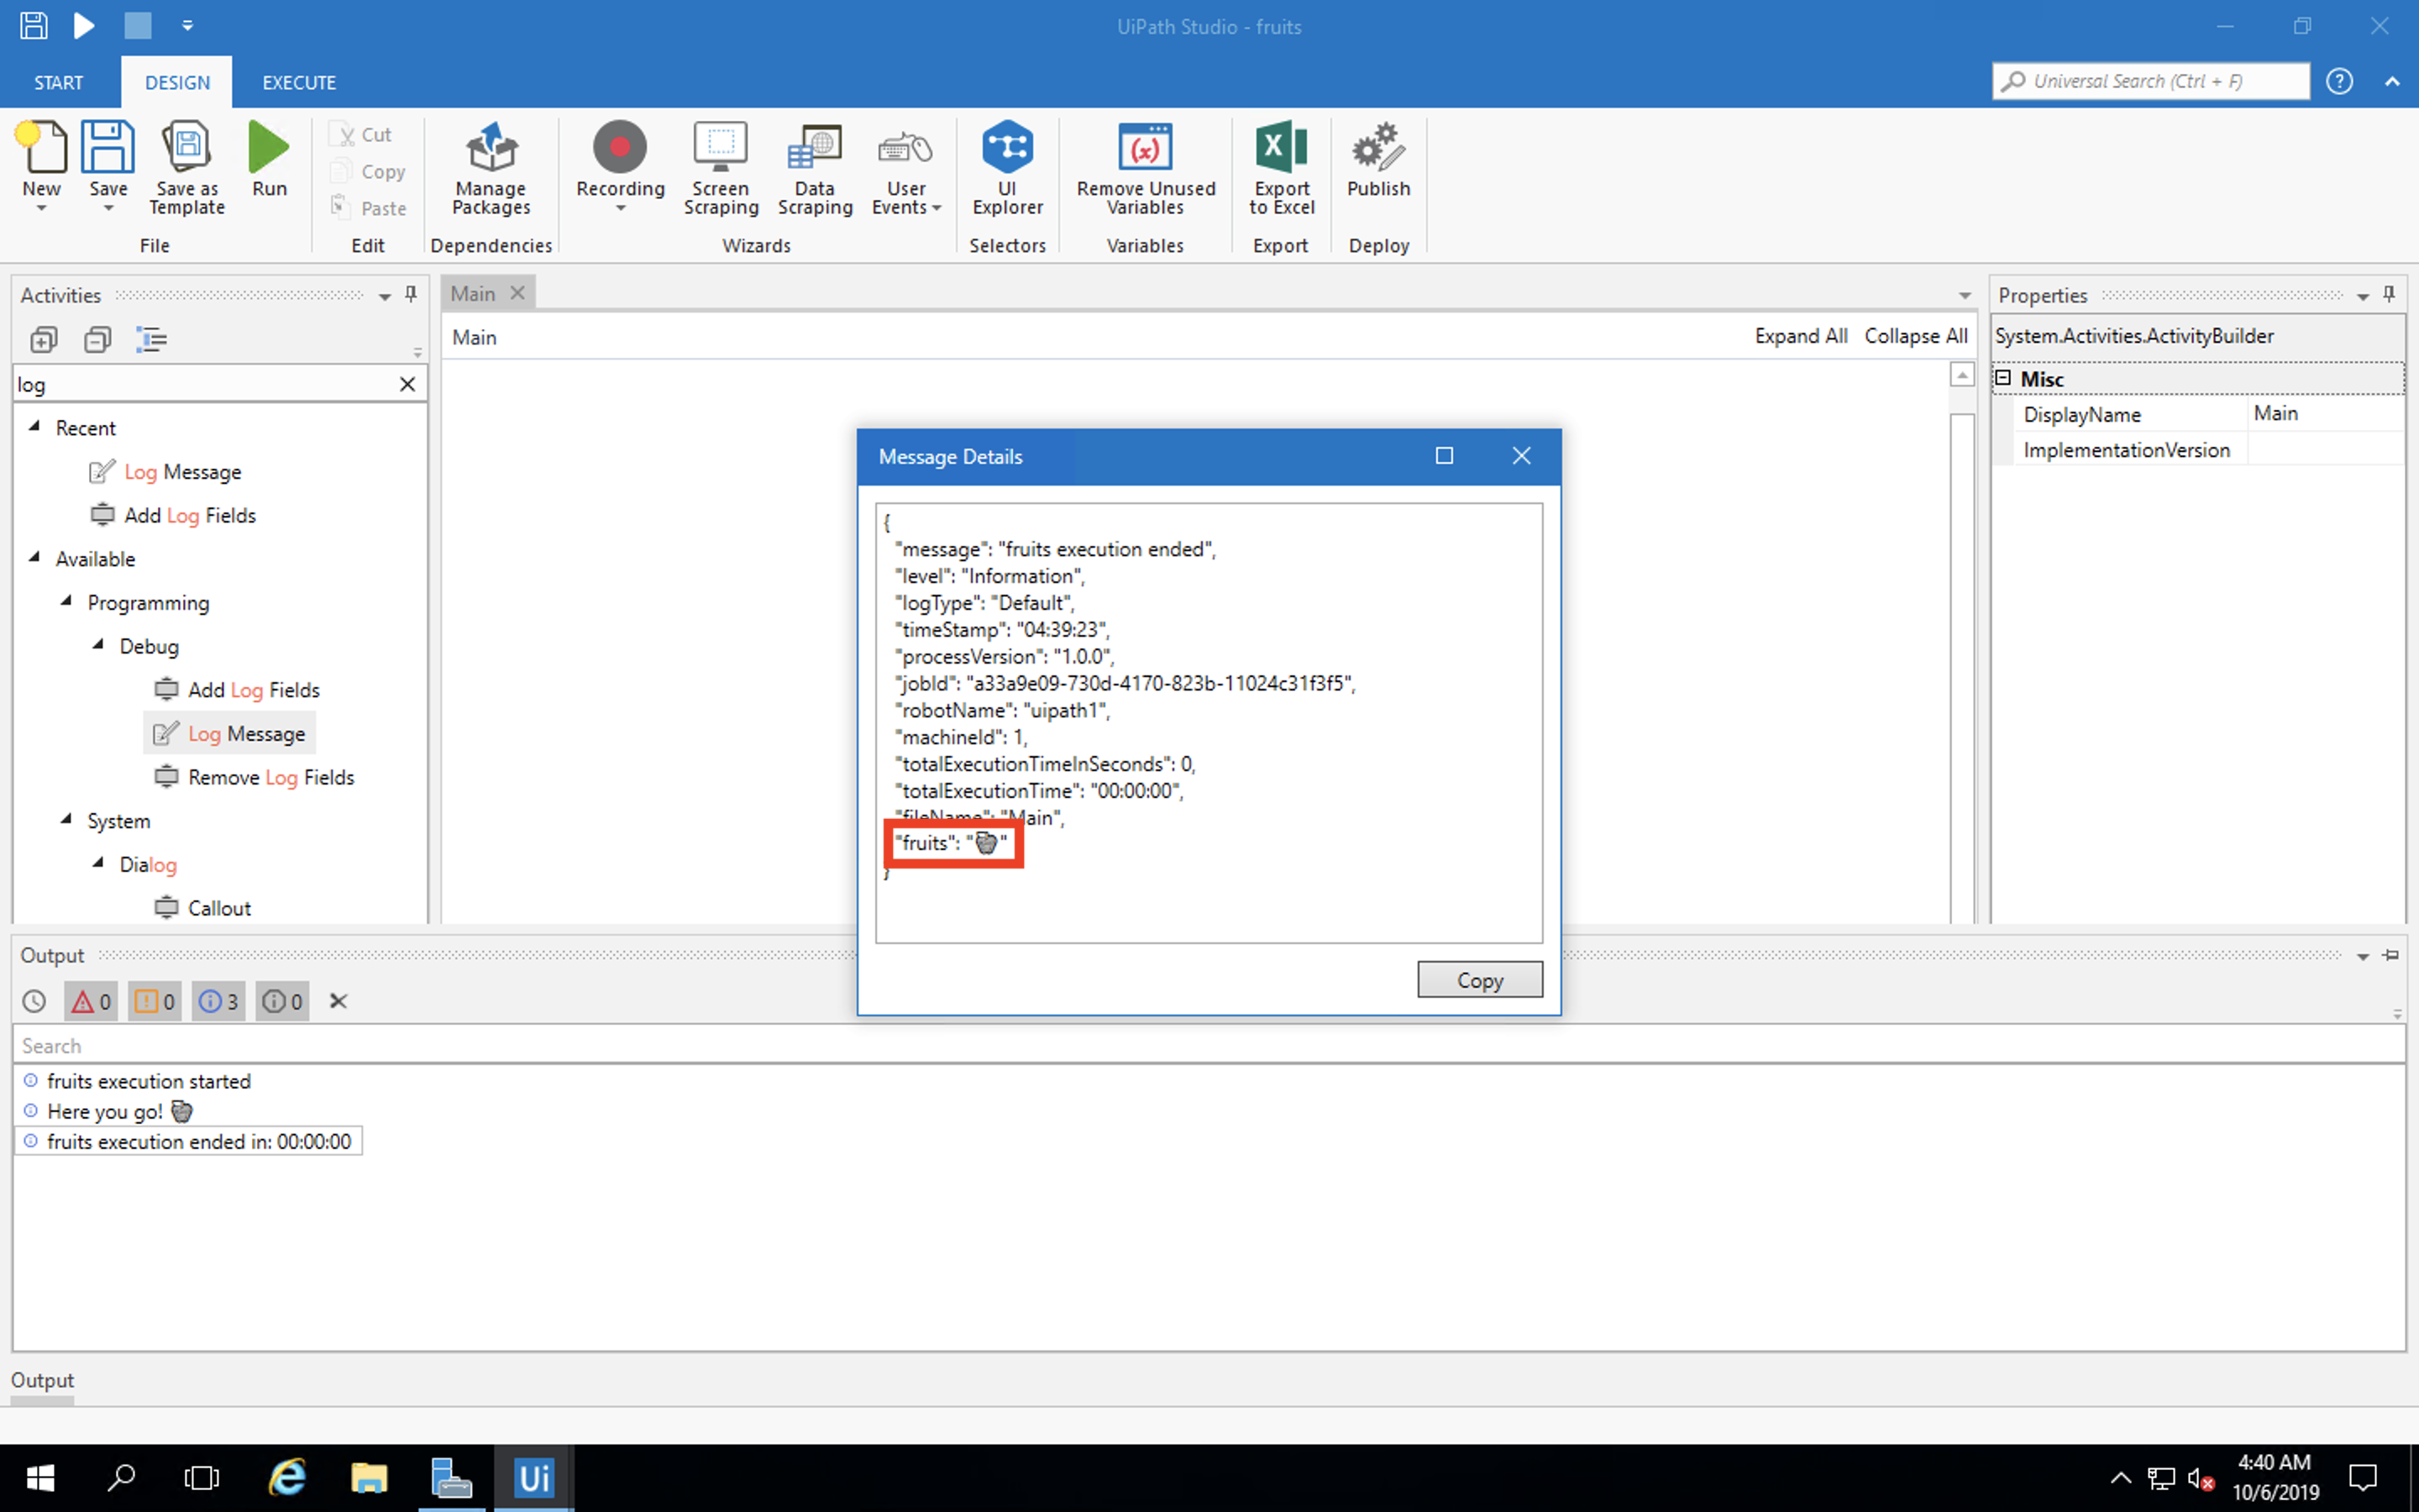The image size is (2419, 1512).
Task: Click the title bar play icon
Action: pyautogui.click(x=84, y=25)
